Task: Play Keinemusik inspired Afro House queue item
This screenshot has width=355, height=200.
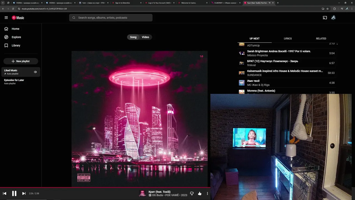Action: tap(287, 73)
